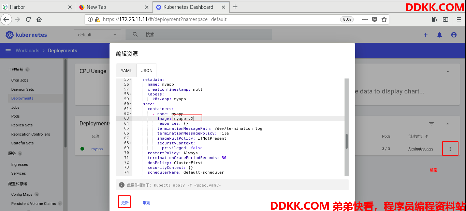Open Persistent Volume Claims in the sidebar
The image size is (466, 211).
pyautogui.click(x=33, y=204)
